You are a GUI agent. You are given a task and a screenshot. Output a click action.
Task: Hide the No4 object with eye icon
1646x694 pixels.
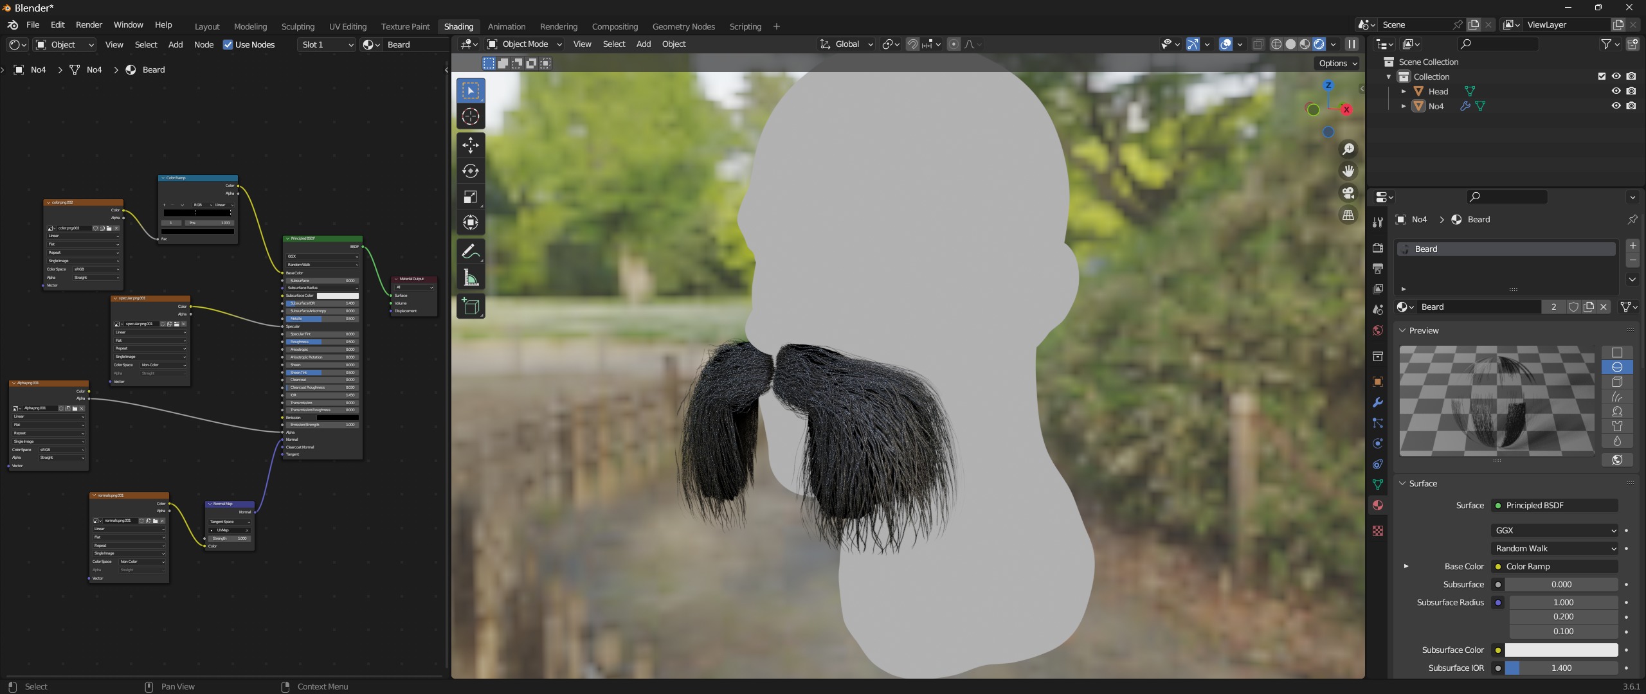click(x=1616, y=106)
